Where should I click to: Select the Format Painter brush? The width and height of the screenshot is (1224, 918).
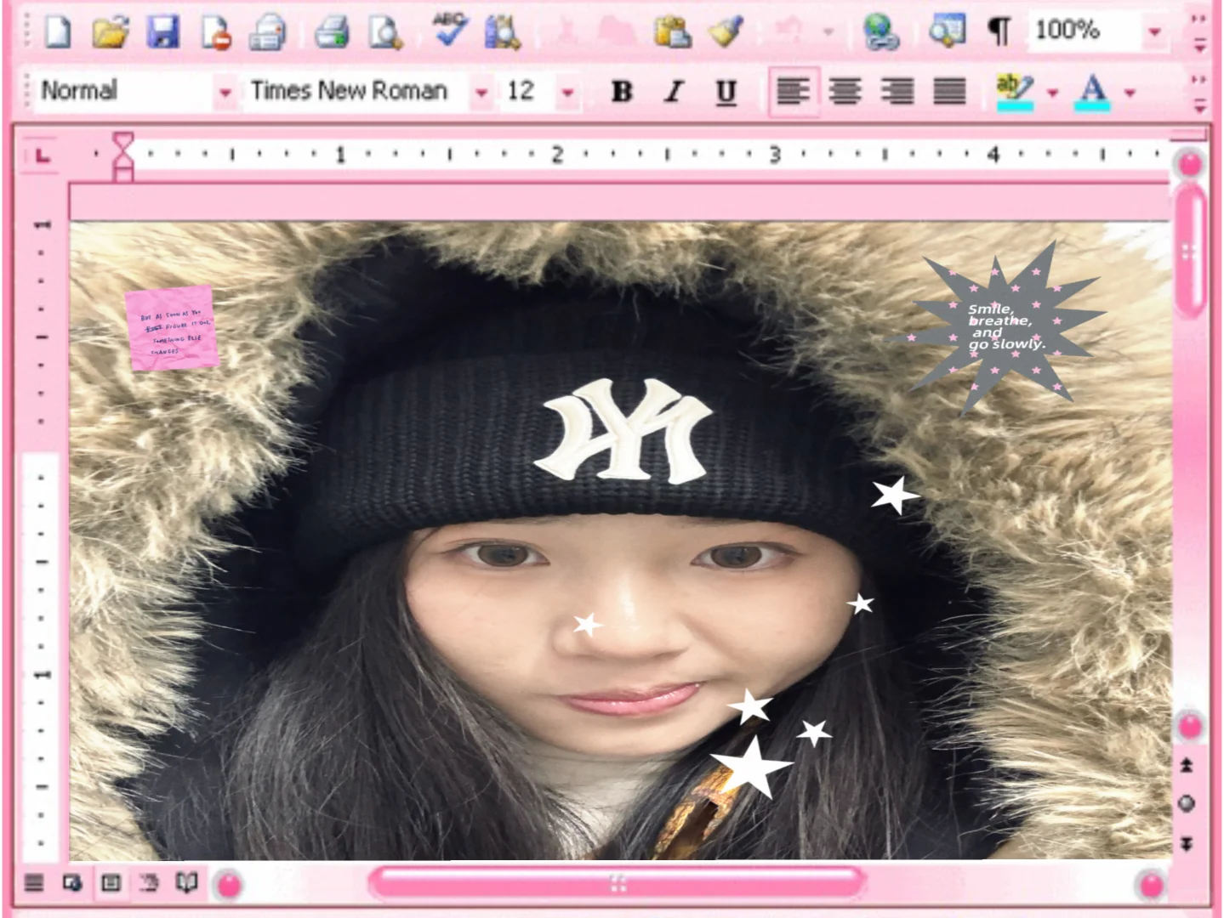tap(726, 31)
